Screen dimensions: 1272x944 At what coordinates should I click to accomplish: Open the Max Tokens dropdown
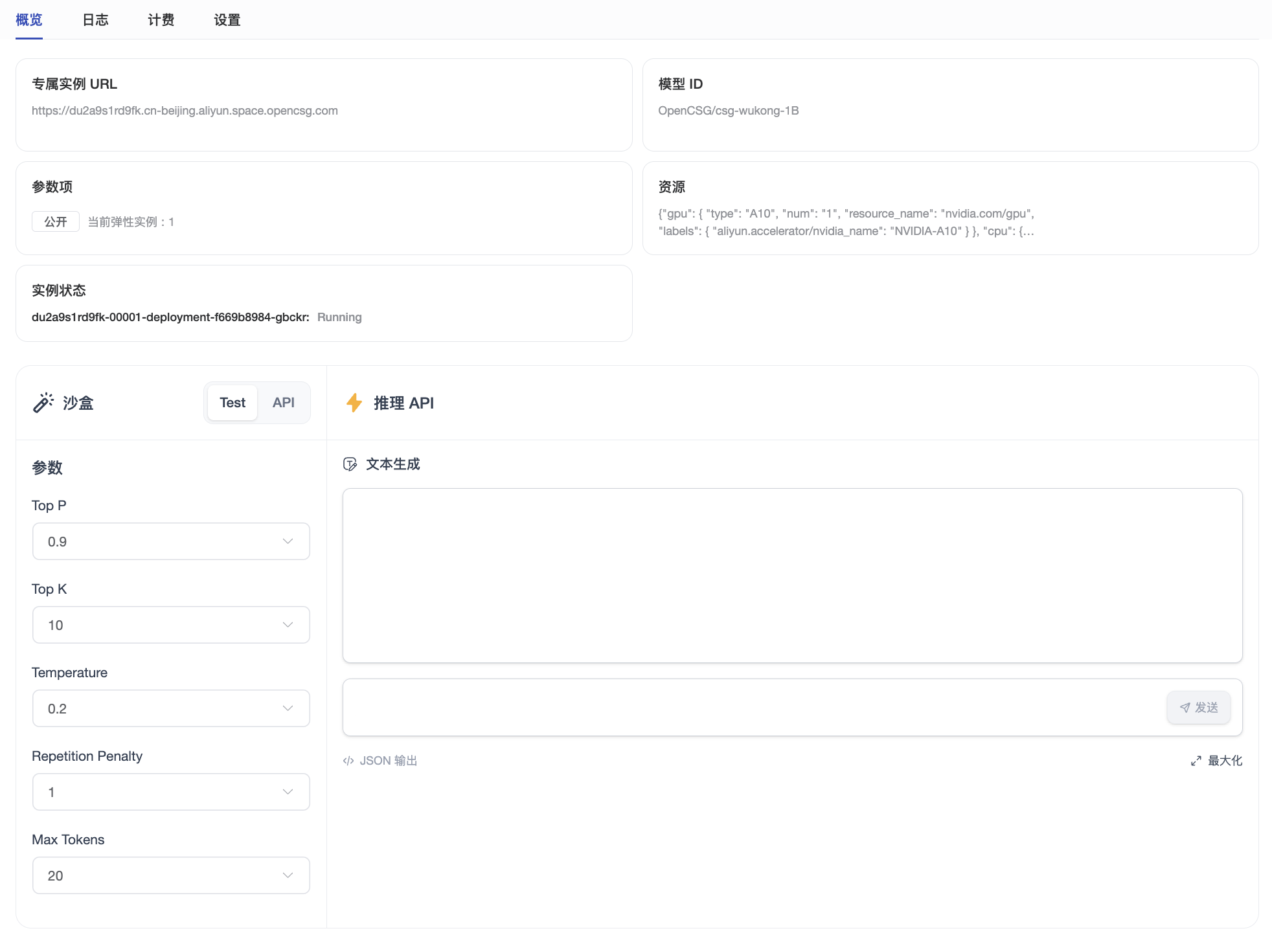(171, 875)
